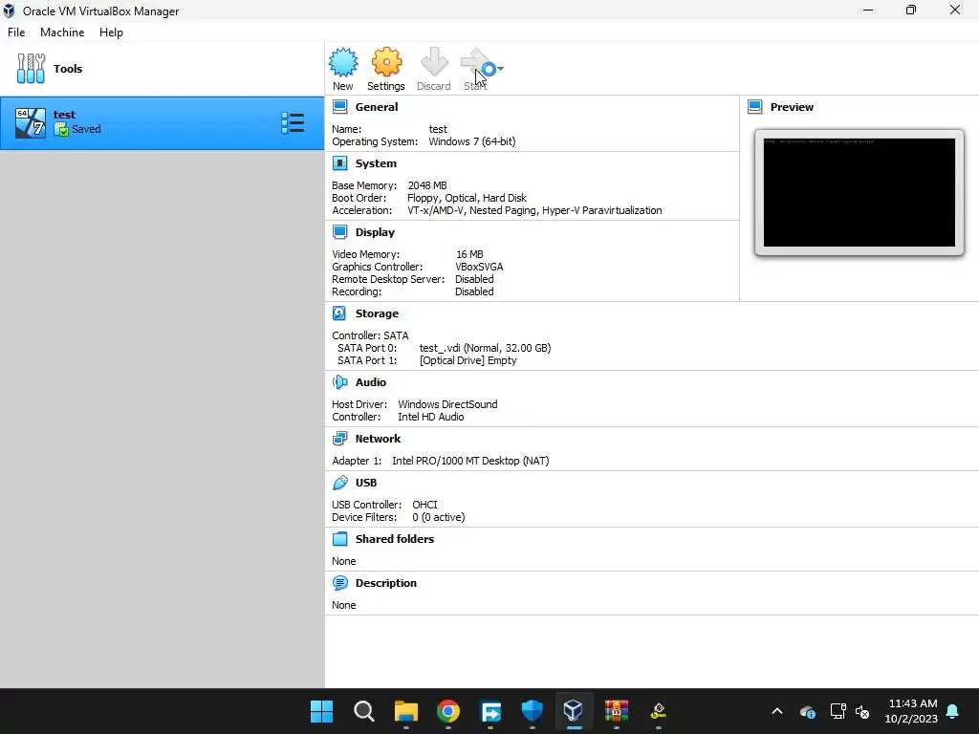Viewport: 979px width, 734px height.
Task: Open File Explorer from the taskbar
Action: point(405,711)
